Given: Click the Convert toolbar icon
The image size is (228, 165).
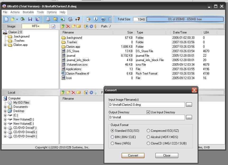Looking at the screenshot, I should click(x=63, y=19).
